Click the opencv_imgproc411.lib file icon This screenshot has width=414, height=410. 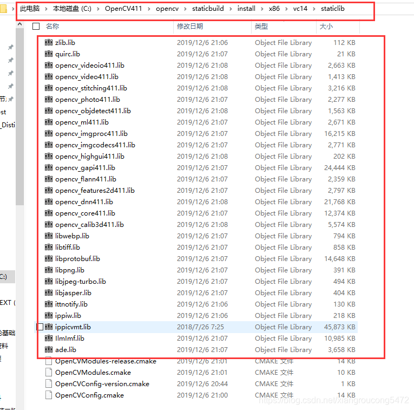point(49,133)
